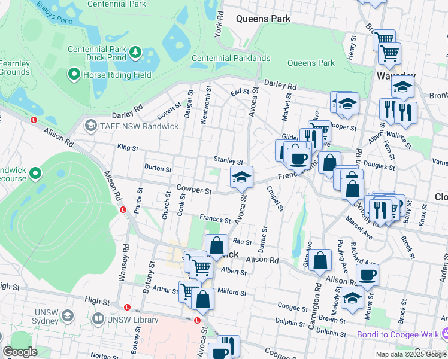Click the green Queens Park park label
Screen dimensions: 448x359
coord(311,63)
